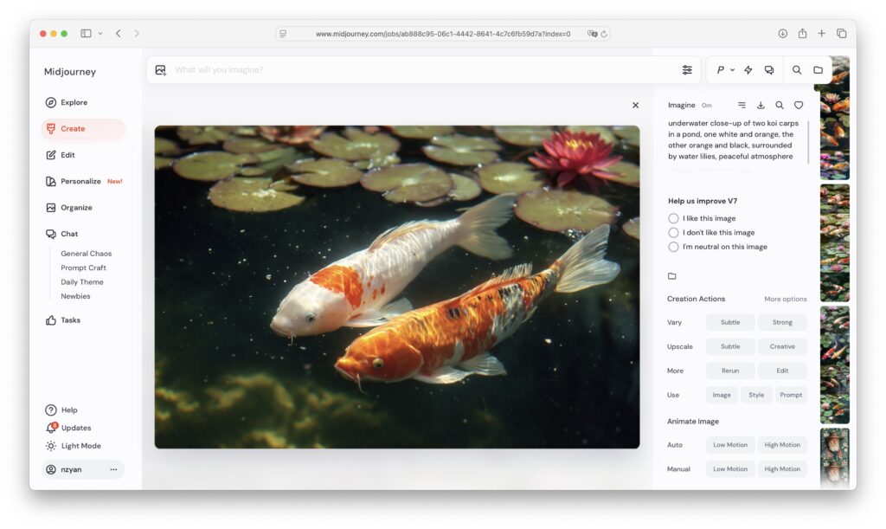This screenshot has width=886, height=529.
Task: Click the prompt text about koi carps
Action: (734, 139)
